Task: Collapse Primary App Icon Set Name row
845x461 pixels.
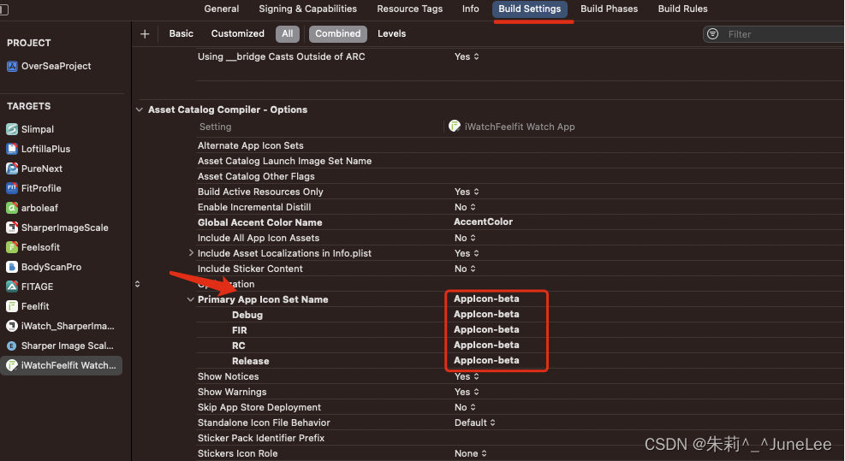Action: (190, 299)
